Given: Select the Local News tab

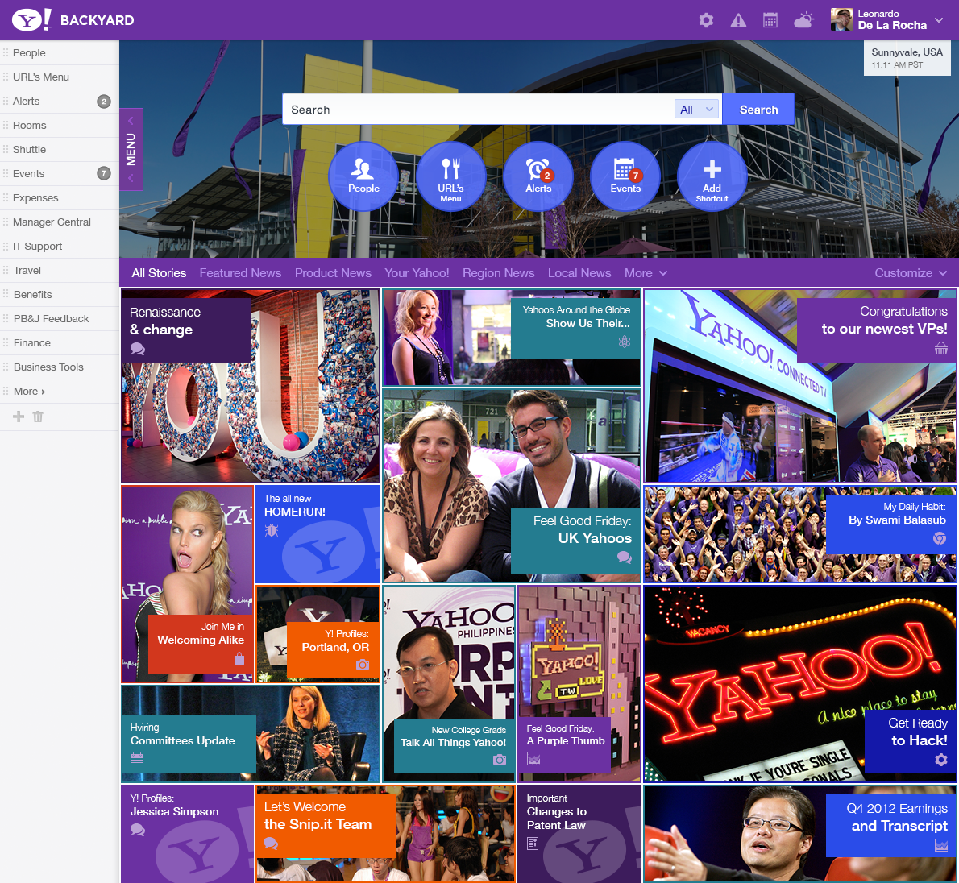Looking at the screenshot, I should pos(579,273).
